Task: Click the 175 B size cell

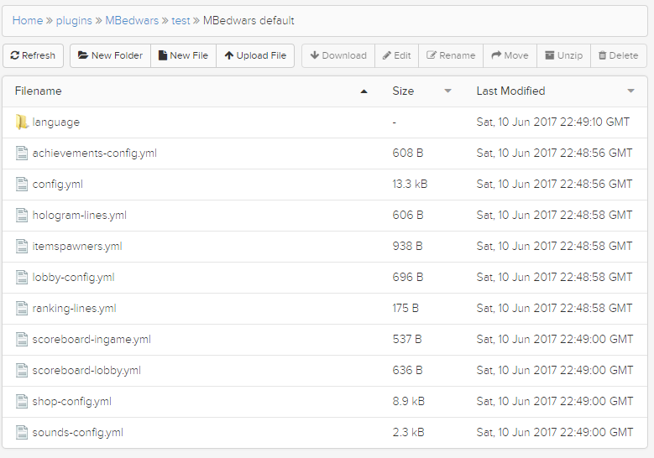Action: pos(405,309)
